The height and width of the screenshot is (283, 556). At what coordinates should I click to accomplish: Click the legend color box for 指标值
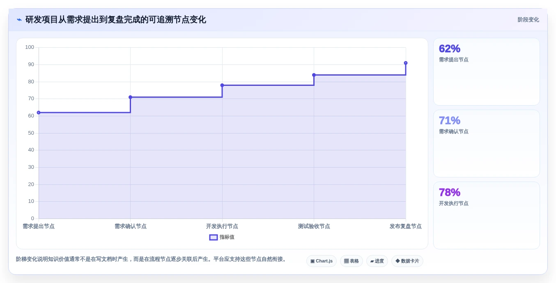214,237
